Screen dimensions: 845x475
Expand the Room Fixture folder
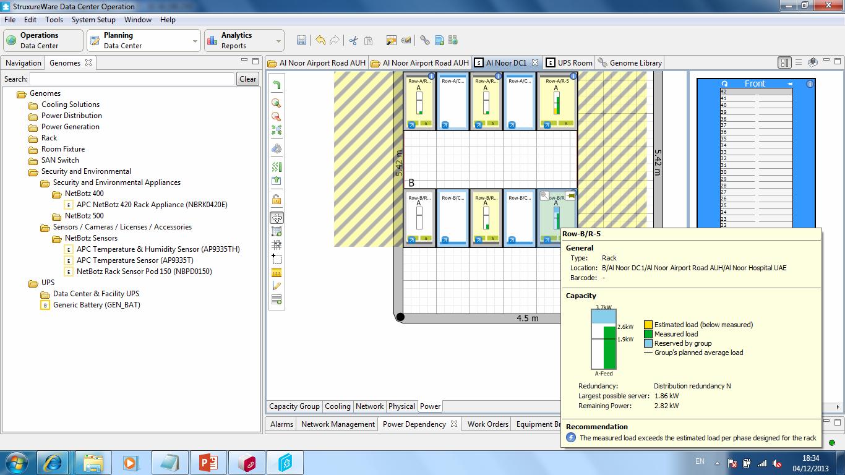click(x=33, y=149)
